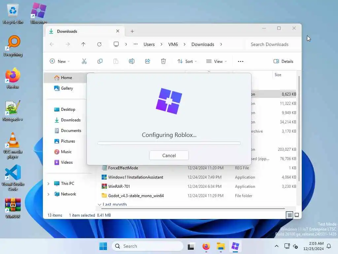Switch to large thumbnails view icon
The width and height of the screenshot is (338, 254).
tap(297, 215)
